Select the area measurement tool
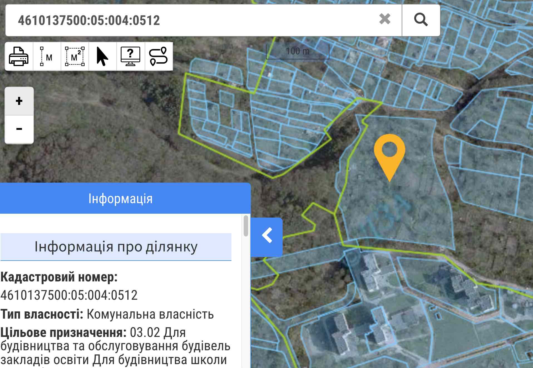The width and height of the screenshot is (533, 368). [75, 57]
